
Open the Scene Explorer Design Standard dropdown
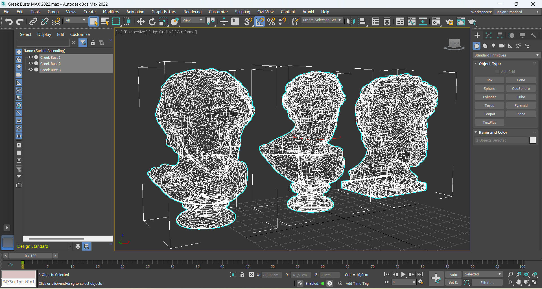pyautogui.click(x=44, y=246)
